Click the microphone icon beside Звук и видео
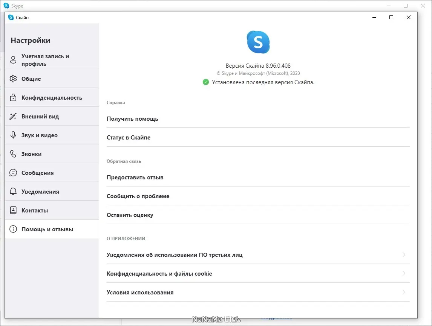Image resolution: width=432 pixels, height=326 pixels. pyautogui.click(x=13, y=135)
